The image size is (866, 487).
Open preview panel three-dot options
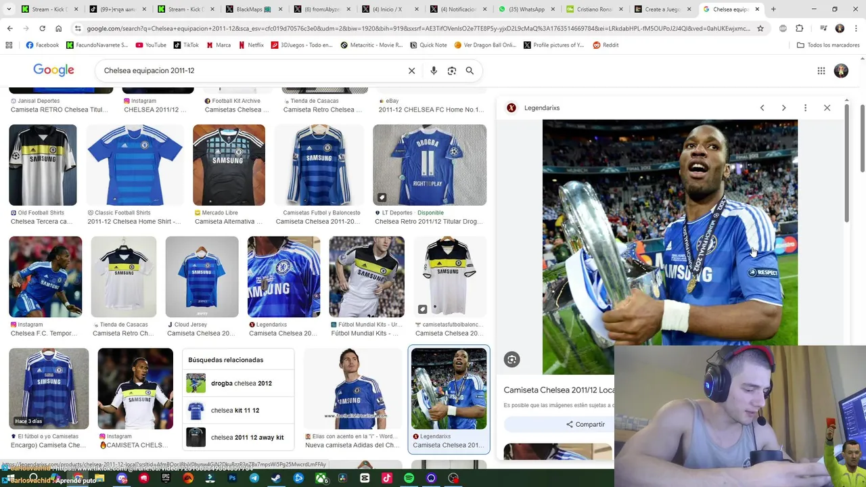pos(805,108)
